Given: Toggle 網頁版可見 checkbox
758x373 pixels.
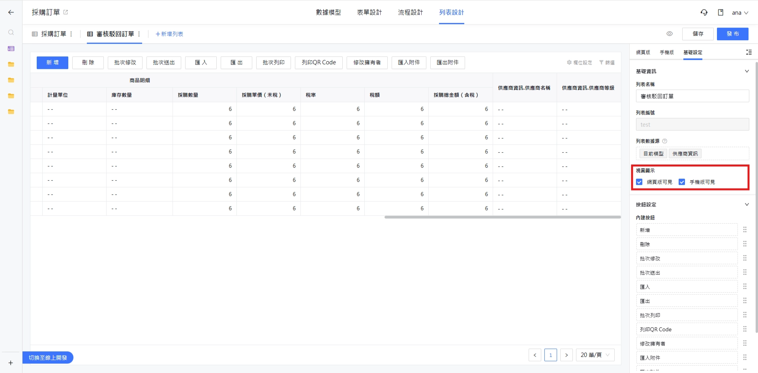Looking at the screenshot, I should 639,182.
